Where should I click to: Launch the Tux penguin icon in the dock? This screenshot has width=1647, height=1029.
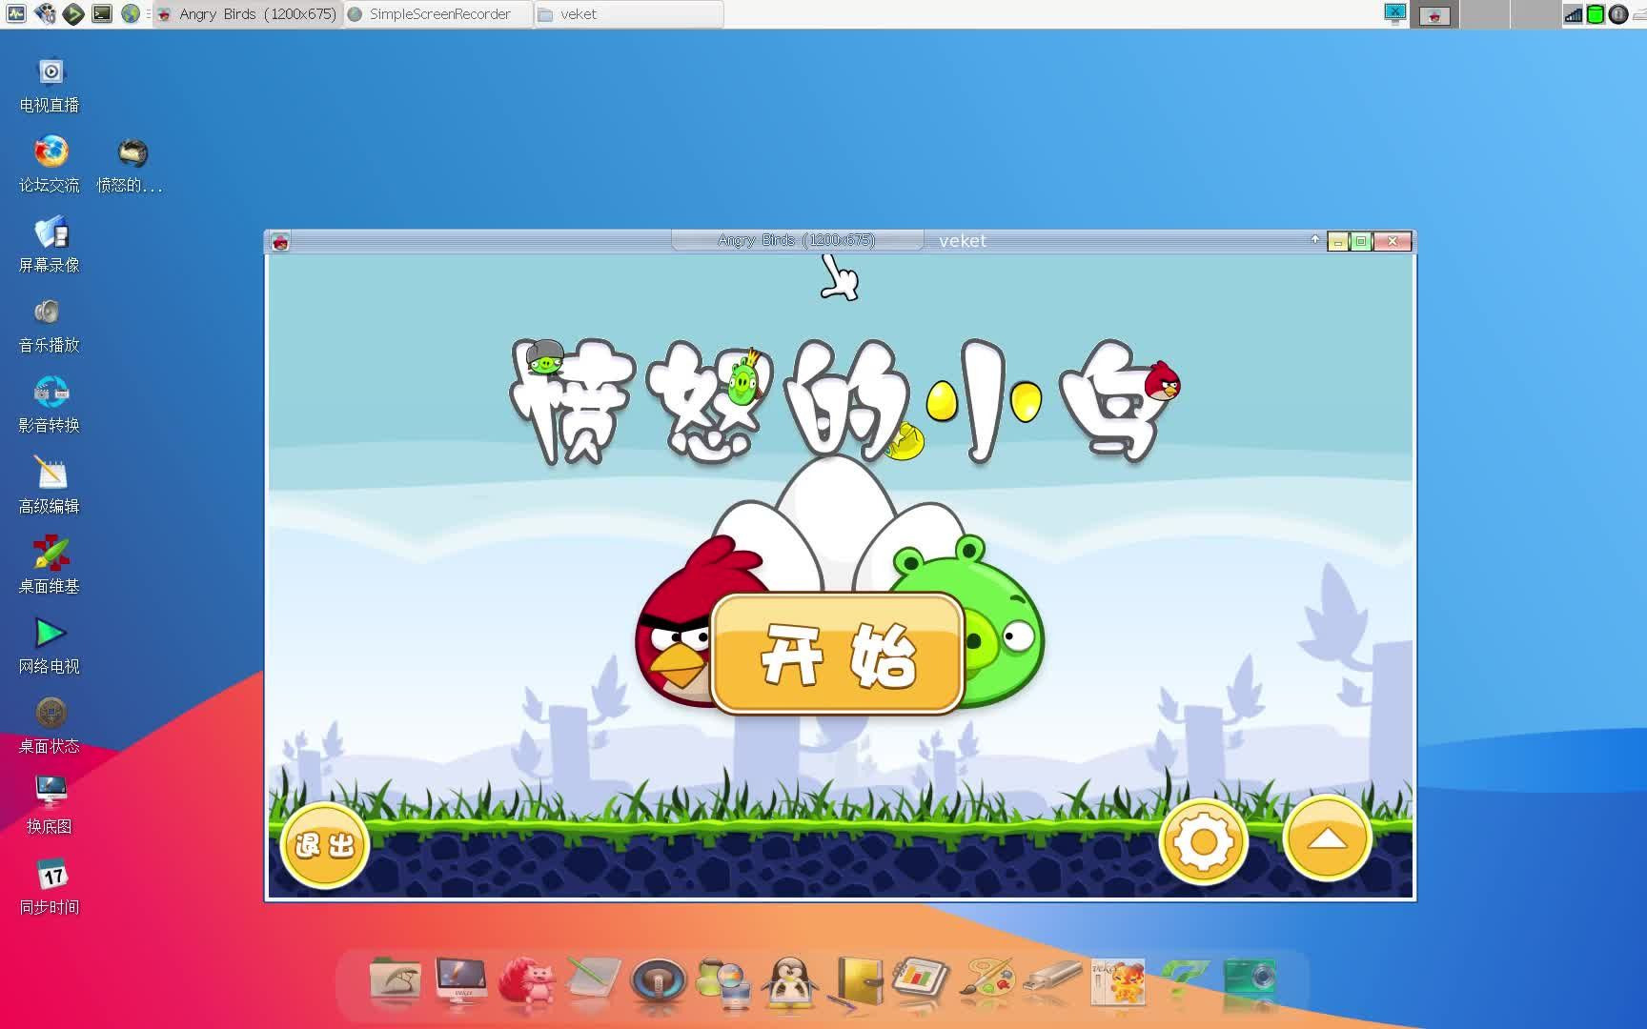click(x=790, y=981)
